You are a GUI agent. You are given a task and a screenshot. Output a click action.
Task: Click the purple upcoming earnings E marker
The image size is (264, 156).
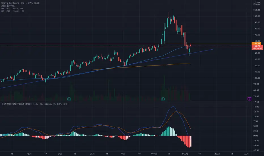(x=249, y=99)
